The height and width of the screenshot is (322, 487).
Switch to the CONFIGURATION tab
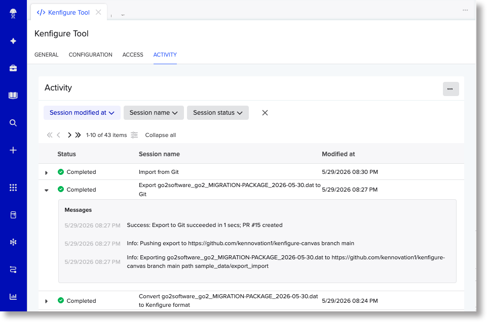point(90,55)
